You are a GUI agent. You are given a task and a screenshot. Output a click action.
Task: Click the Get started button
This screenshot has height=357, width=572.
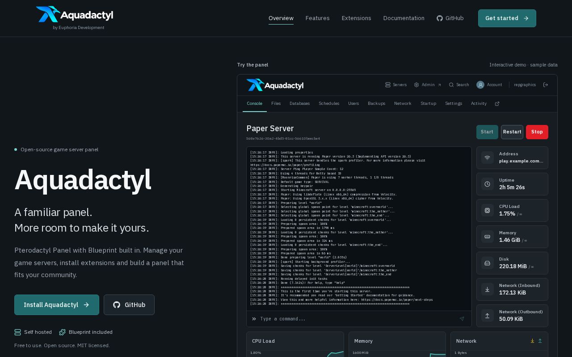tap(507, 18)
